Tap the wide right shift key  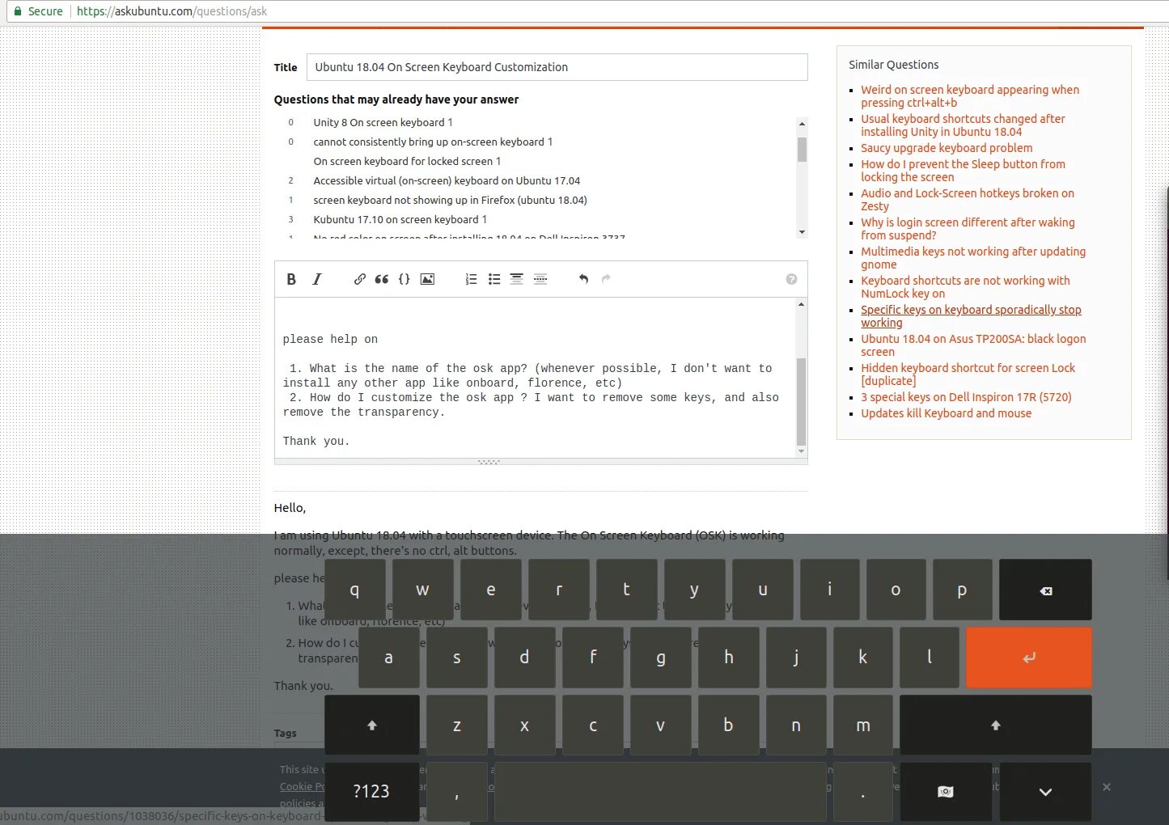point(995,726)
